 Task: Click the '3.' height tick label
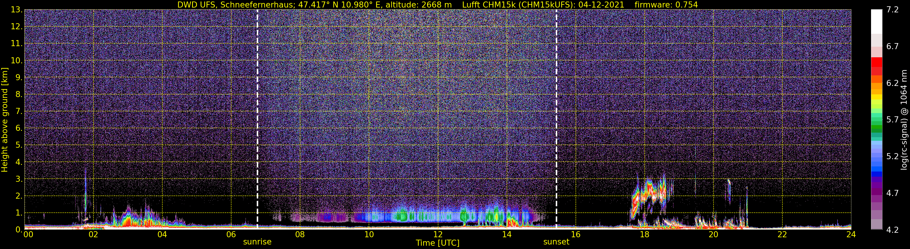coord(18,179)
